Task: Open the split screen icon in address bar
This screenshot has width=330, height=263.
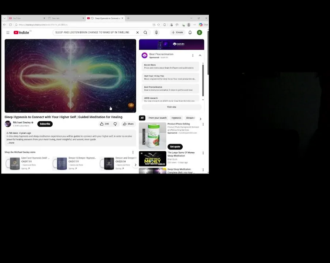Action: point(154,24)
